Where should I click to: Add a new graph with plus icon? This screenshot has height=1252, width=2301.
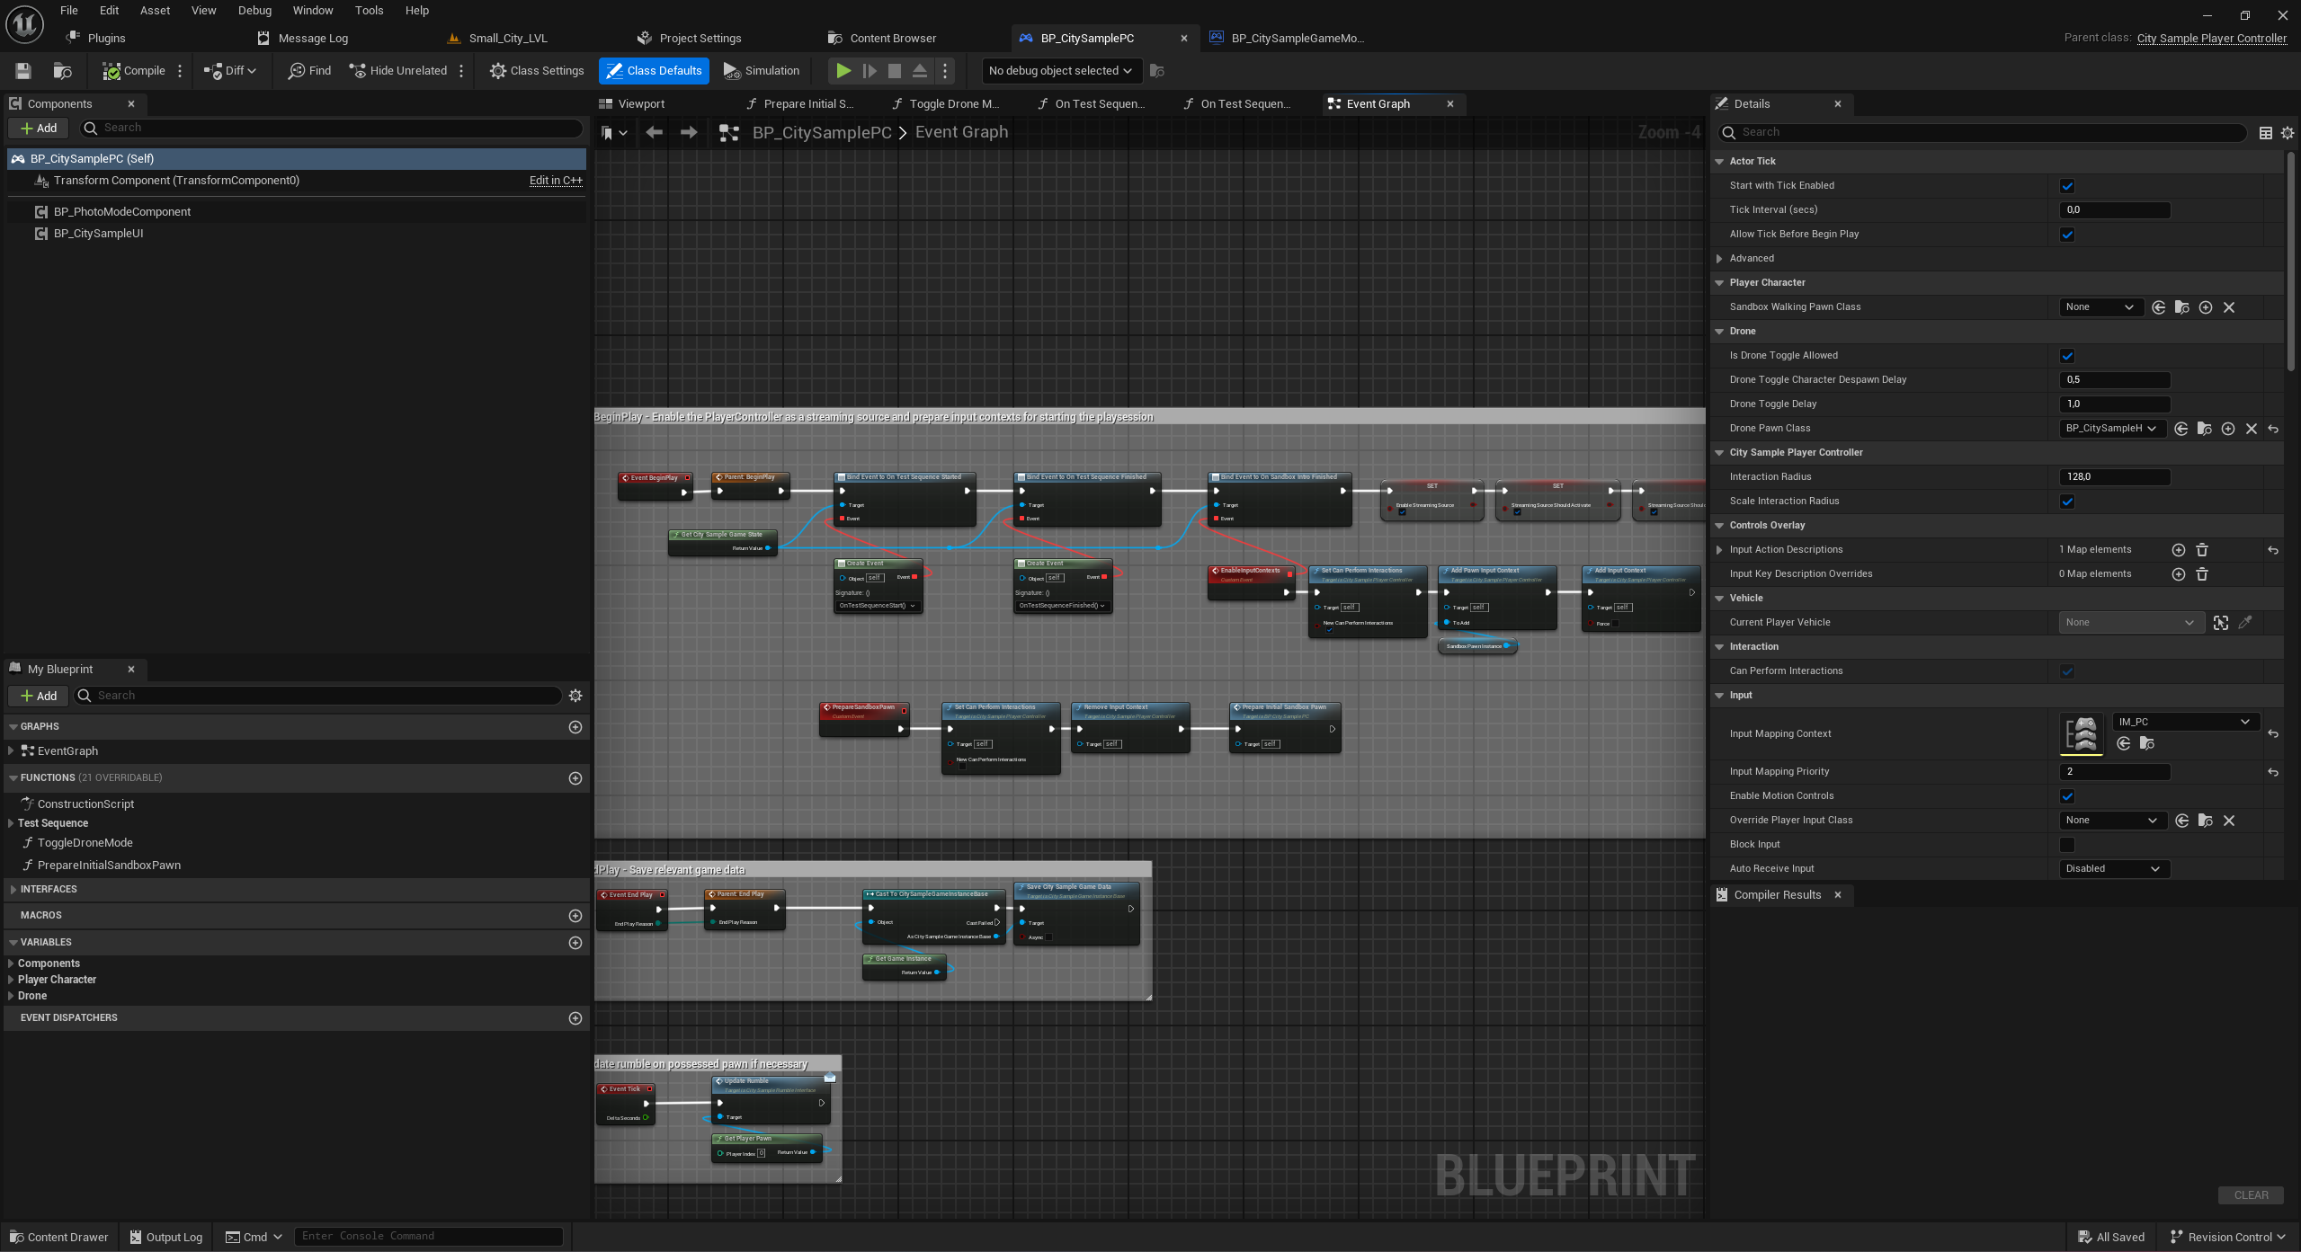click(x=575, y=727)
